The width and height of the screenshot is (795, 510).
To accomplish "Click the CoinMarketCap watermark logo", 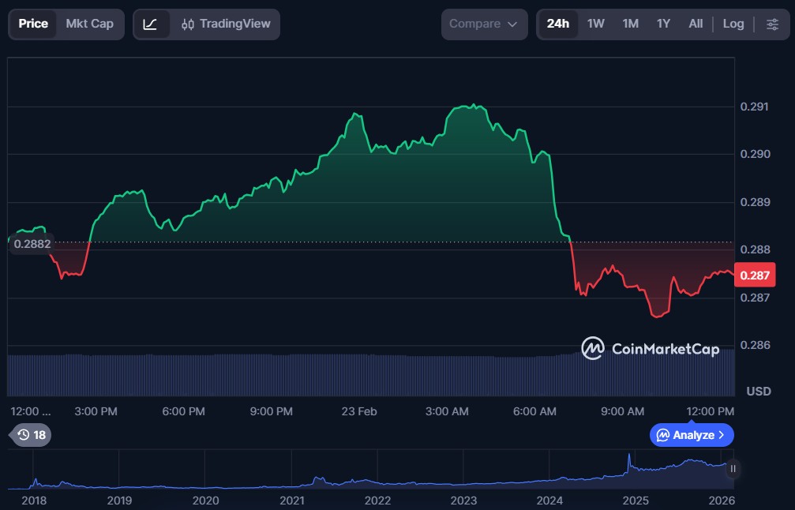I will pyautogui.click(x=651, y=348).
